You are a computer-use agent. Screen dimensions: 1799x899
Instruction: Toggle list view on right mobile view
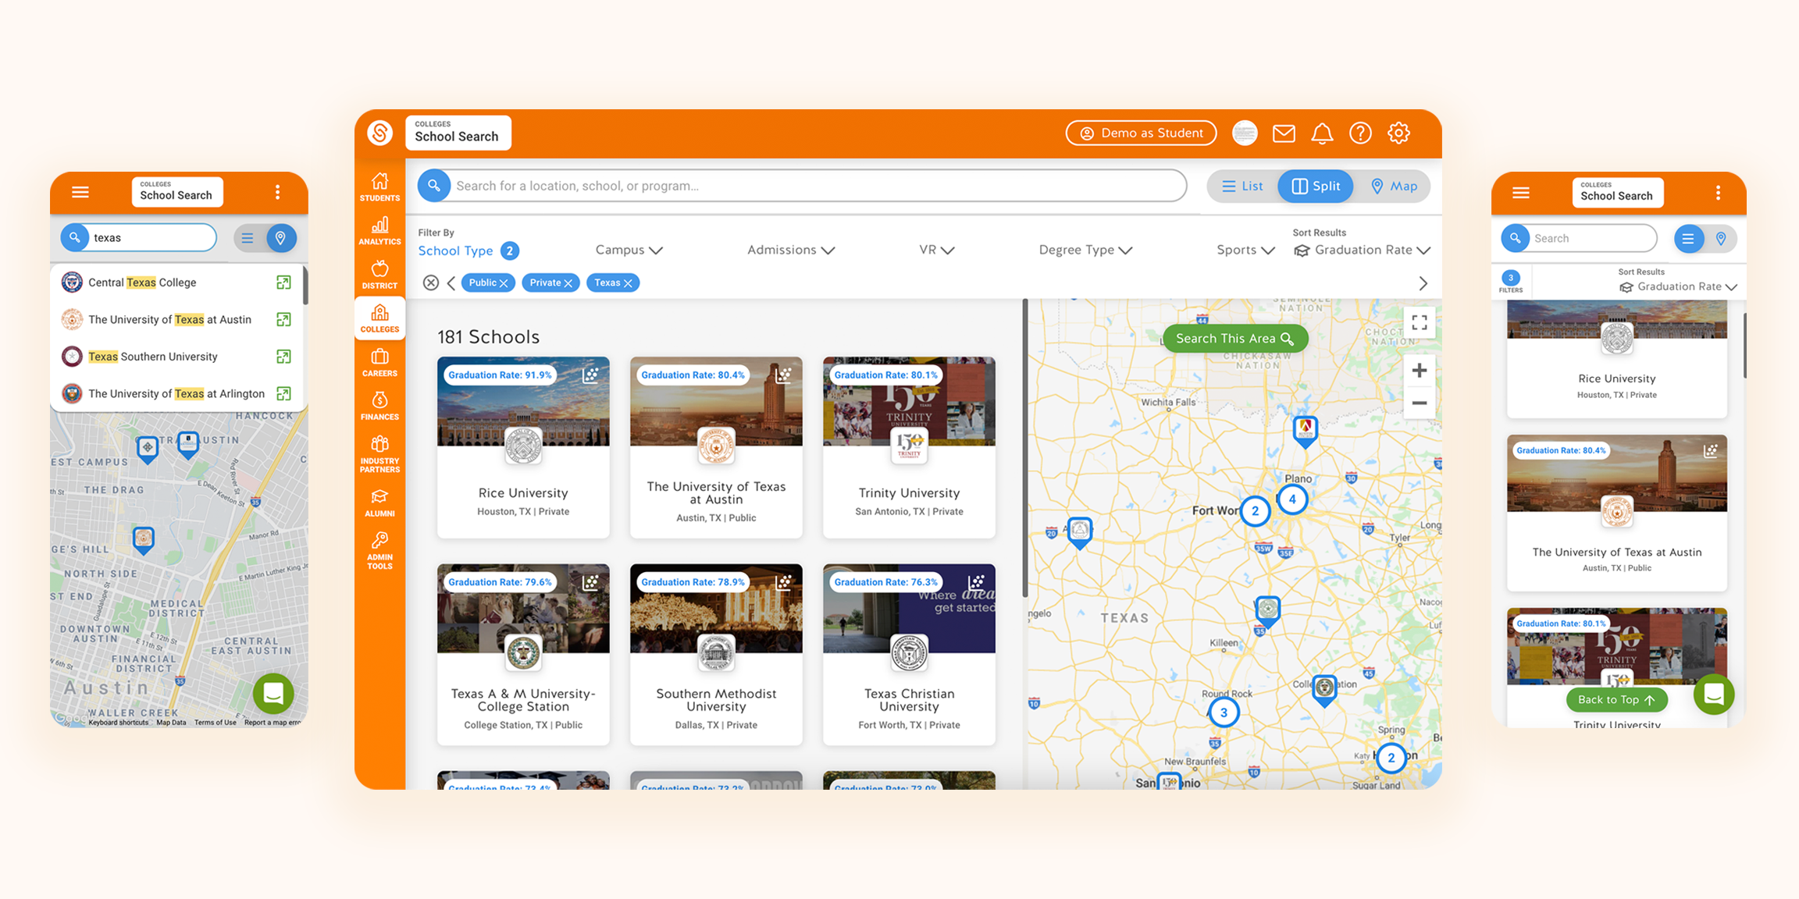[1688, 239]
